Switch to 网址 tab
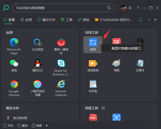Screen dimensions: 161x129 (x=83, y=19)
